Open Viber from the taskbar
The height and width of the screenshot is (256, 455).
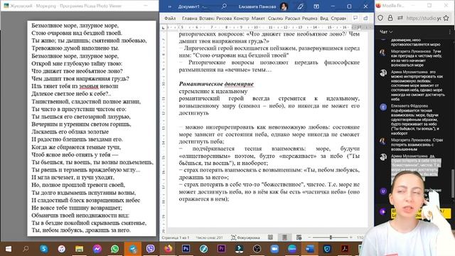(150, 249)
